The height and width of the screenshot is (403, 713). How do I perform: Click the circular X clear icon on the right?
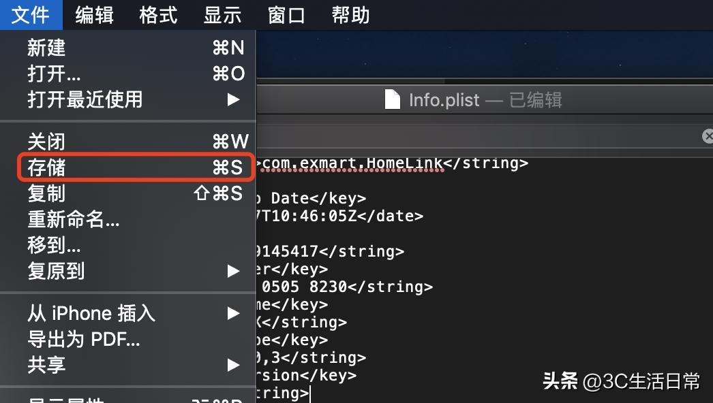click(708, 136)
